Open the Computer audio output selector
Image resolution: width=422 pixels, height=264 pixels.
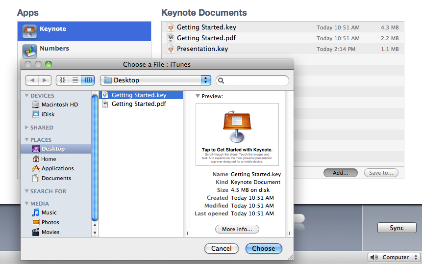pos(395,257)
